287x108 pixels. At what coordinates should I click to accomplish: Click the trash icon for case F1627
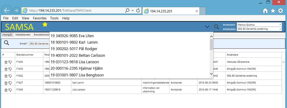point(6,83)
